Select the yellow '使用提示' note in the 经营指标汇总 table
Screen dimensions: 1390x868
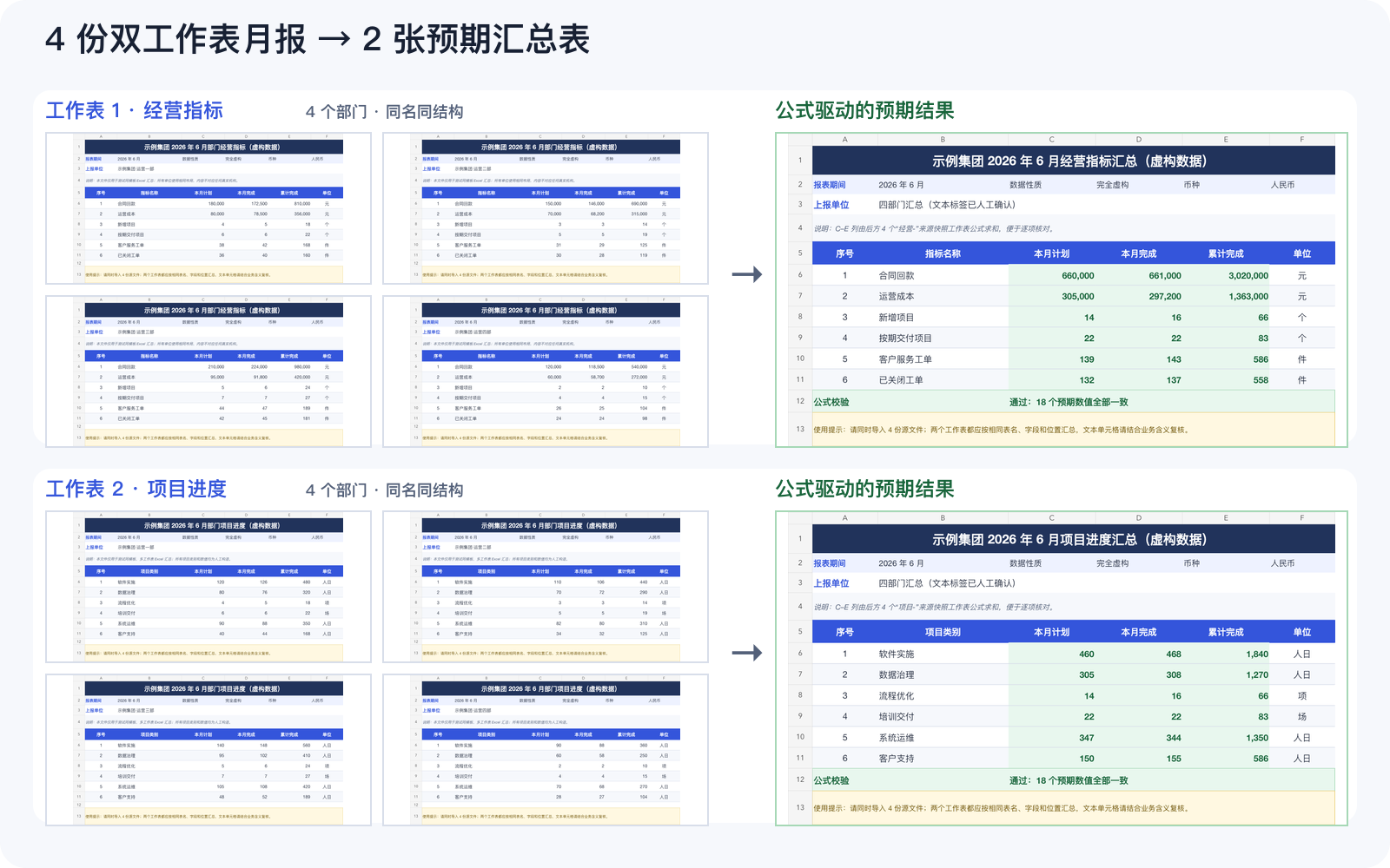[1073, 430]
